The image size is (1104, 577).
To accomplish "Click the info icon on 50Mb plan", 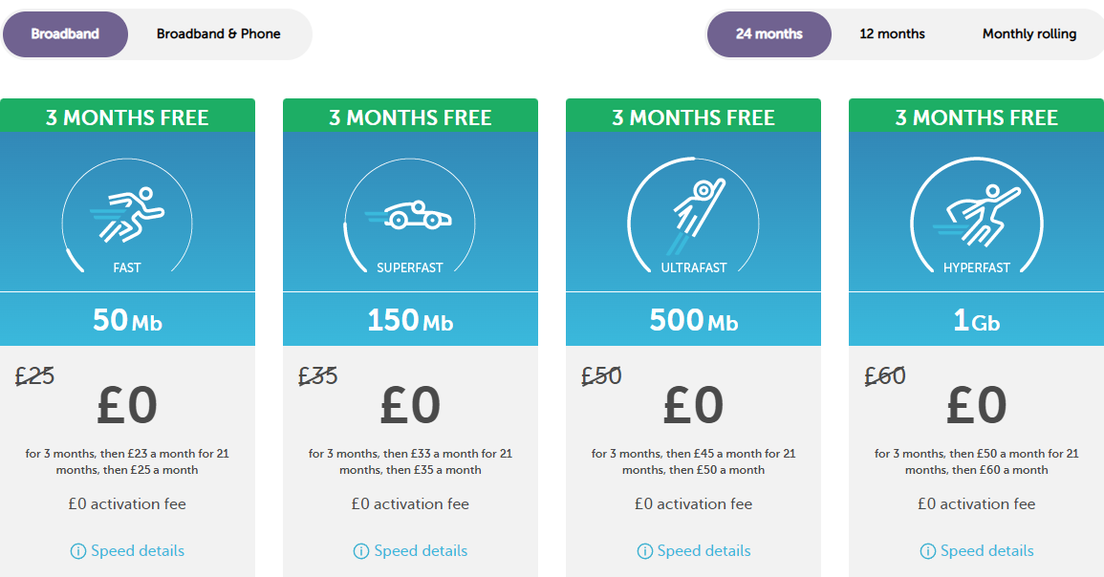I will tap(78, 551).
